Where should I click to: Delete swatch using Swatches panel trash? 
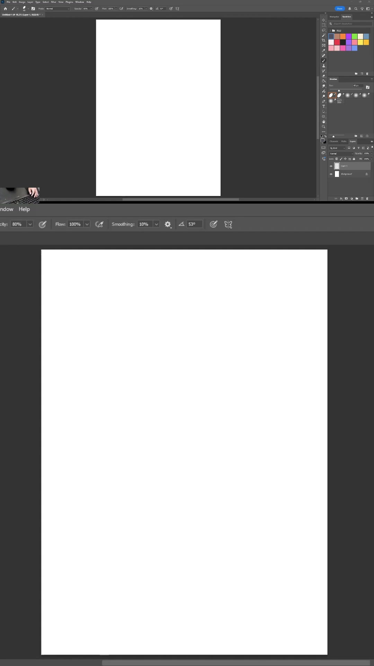(367, 74)
